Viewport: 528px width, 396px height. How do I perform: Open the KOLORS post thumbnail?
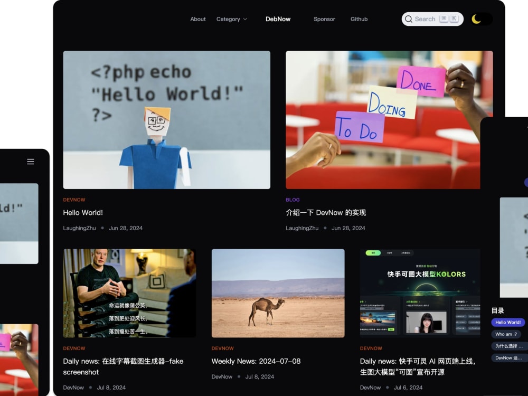pyautogui.click(x=420, y=293)
